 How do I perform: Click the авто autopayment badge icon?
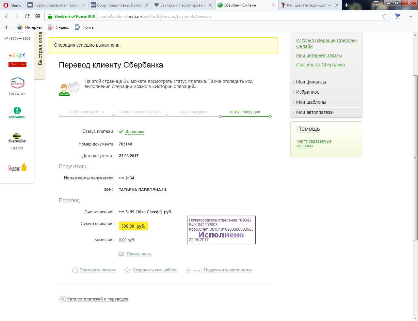[x=194, y=270]
